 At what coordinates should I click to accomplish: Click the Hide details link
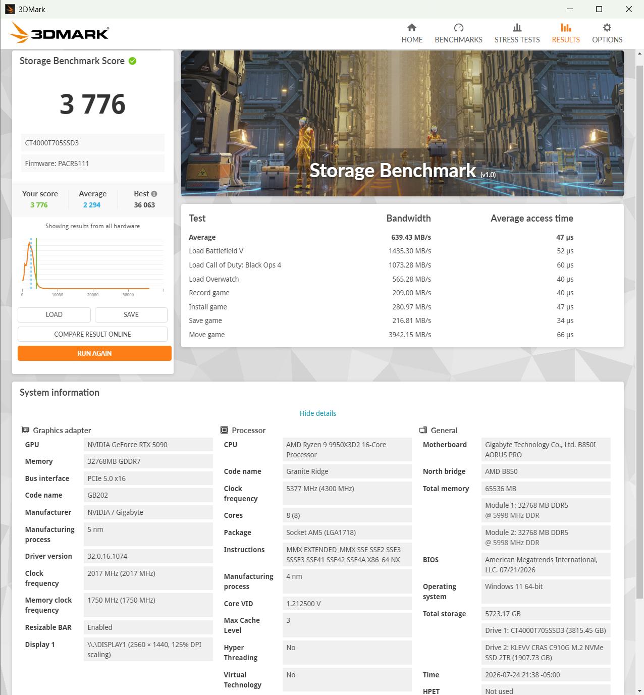click(x=318, y=413)
